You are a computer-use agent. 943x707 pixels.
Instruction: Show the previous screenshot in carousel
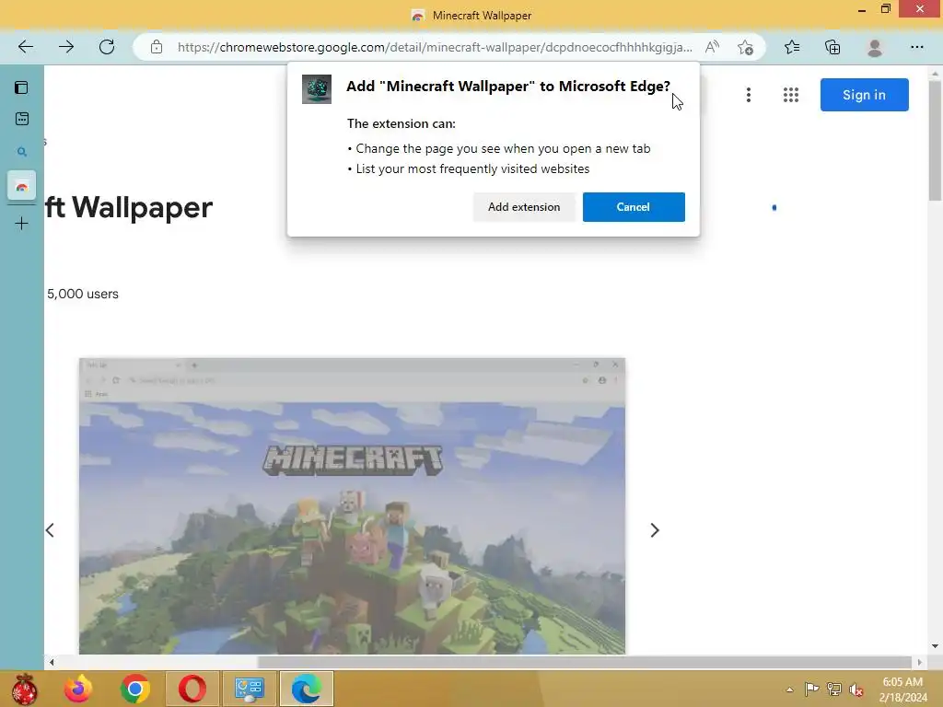50,530
